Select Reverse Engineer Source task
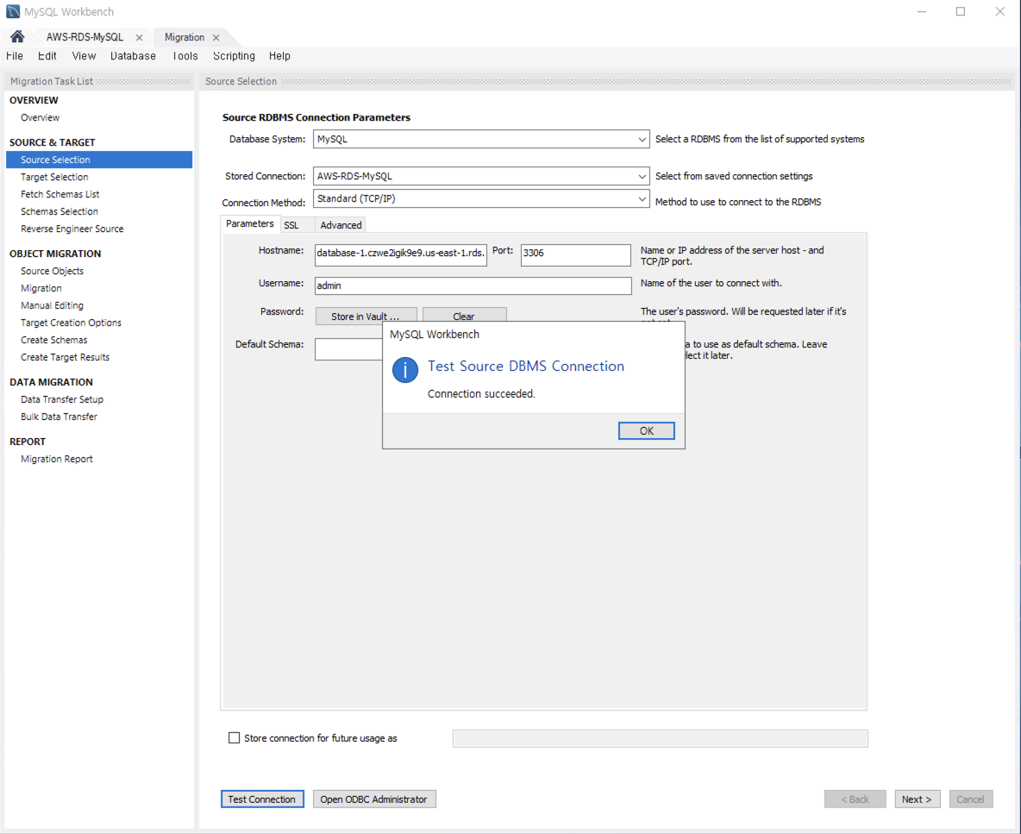 coord(72,229)
